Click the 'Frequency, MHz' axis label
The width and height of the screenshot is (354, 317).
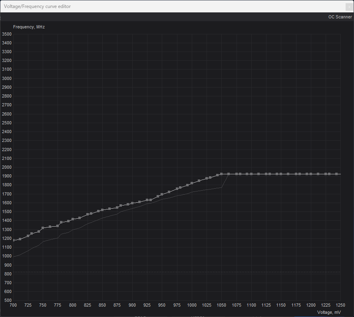(29, 27)
